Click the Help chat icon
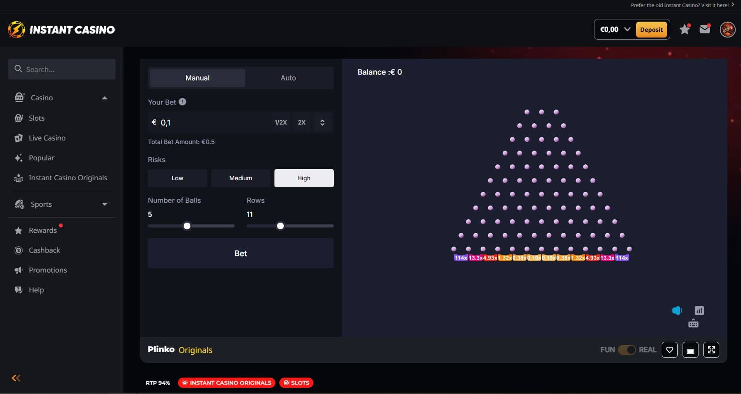 click(x=19, y=290)
